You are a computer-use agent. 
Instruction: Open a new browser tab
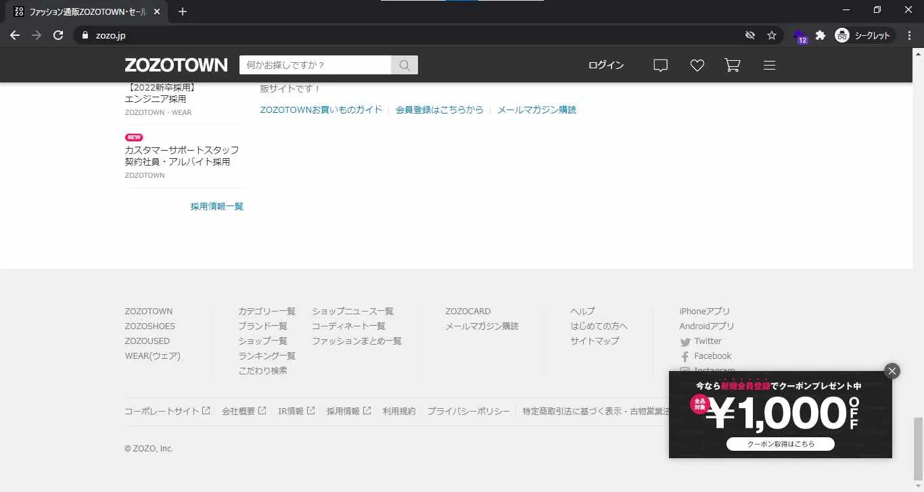183,11
